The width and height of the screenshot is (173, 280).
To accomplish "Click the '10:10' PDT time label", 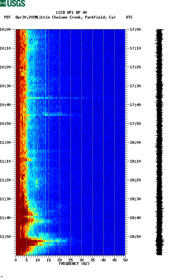I will 5,48.
